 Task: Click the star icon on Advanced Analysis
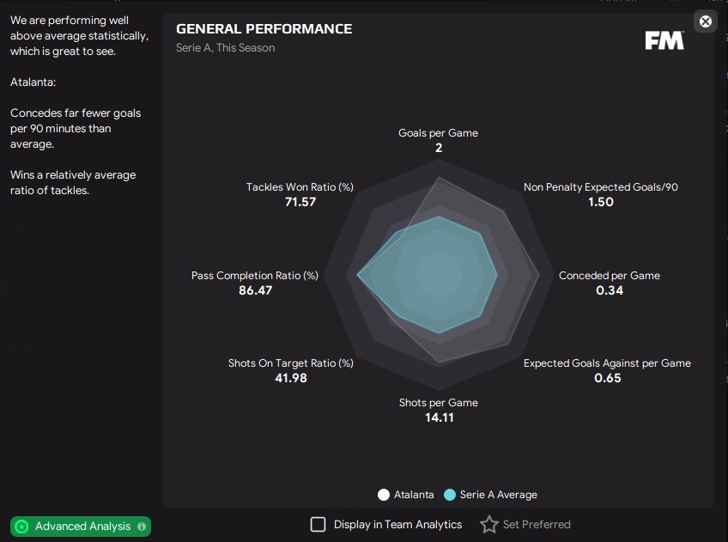(x=21, y=527)
